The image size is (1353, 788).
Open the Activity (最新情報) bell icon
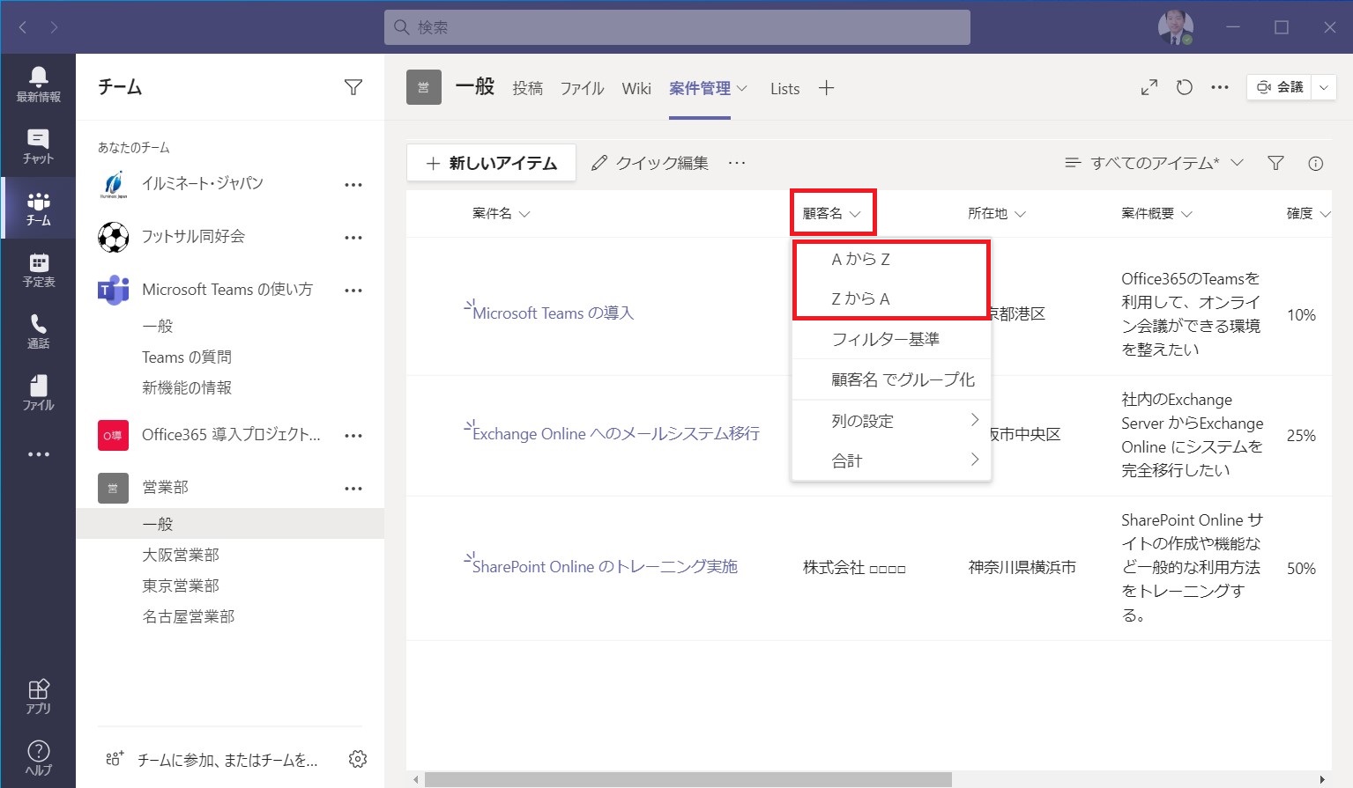38,85
